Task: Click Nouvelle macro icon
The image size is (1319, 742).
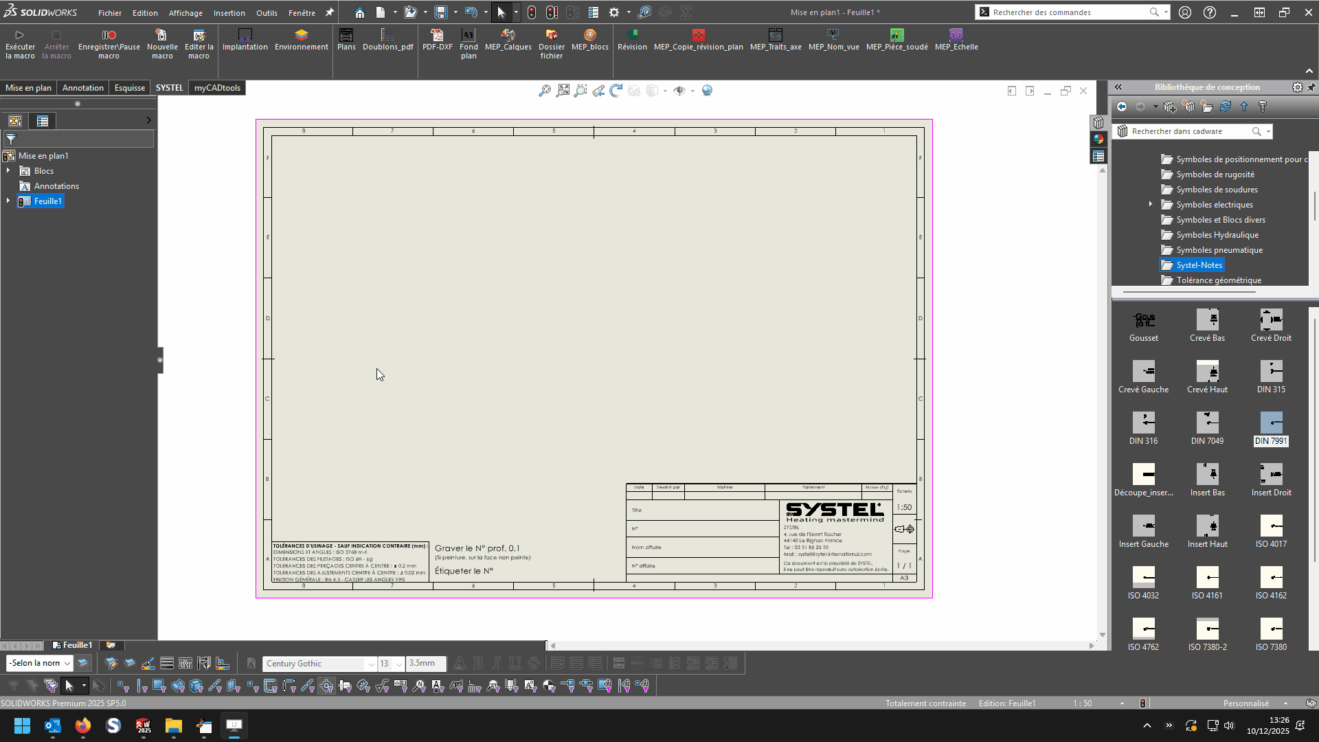Action: tap(162, 35)
